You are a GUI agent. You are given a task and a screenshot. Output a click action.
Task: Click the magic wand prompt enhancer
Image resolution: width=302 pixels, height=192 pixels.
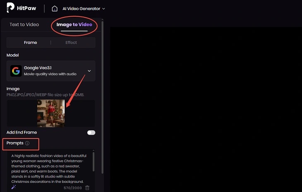14,187
